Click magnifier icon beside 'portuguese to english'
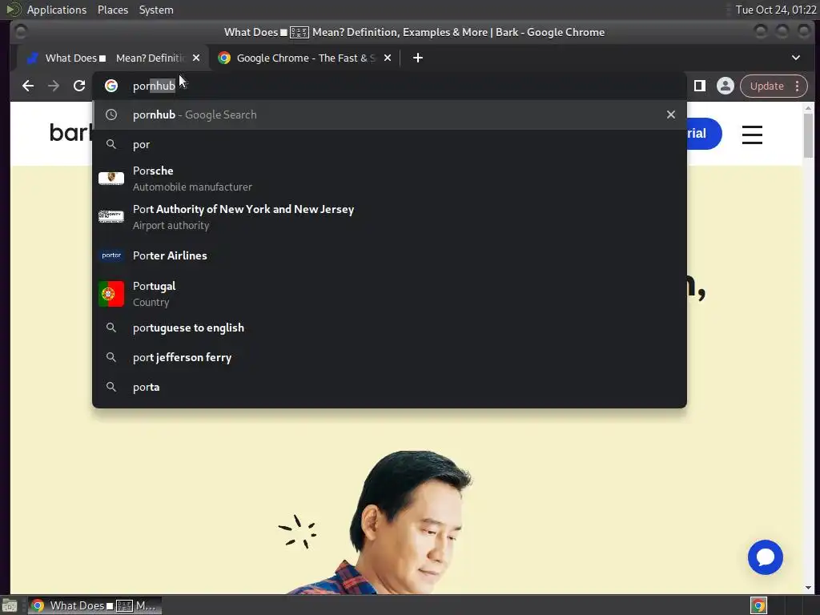The image size is (820, 615). click(111, 328)
